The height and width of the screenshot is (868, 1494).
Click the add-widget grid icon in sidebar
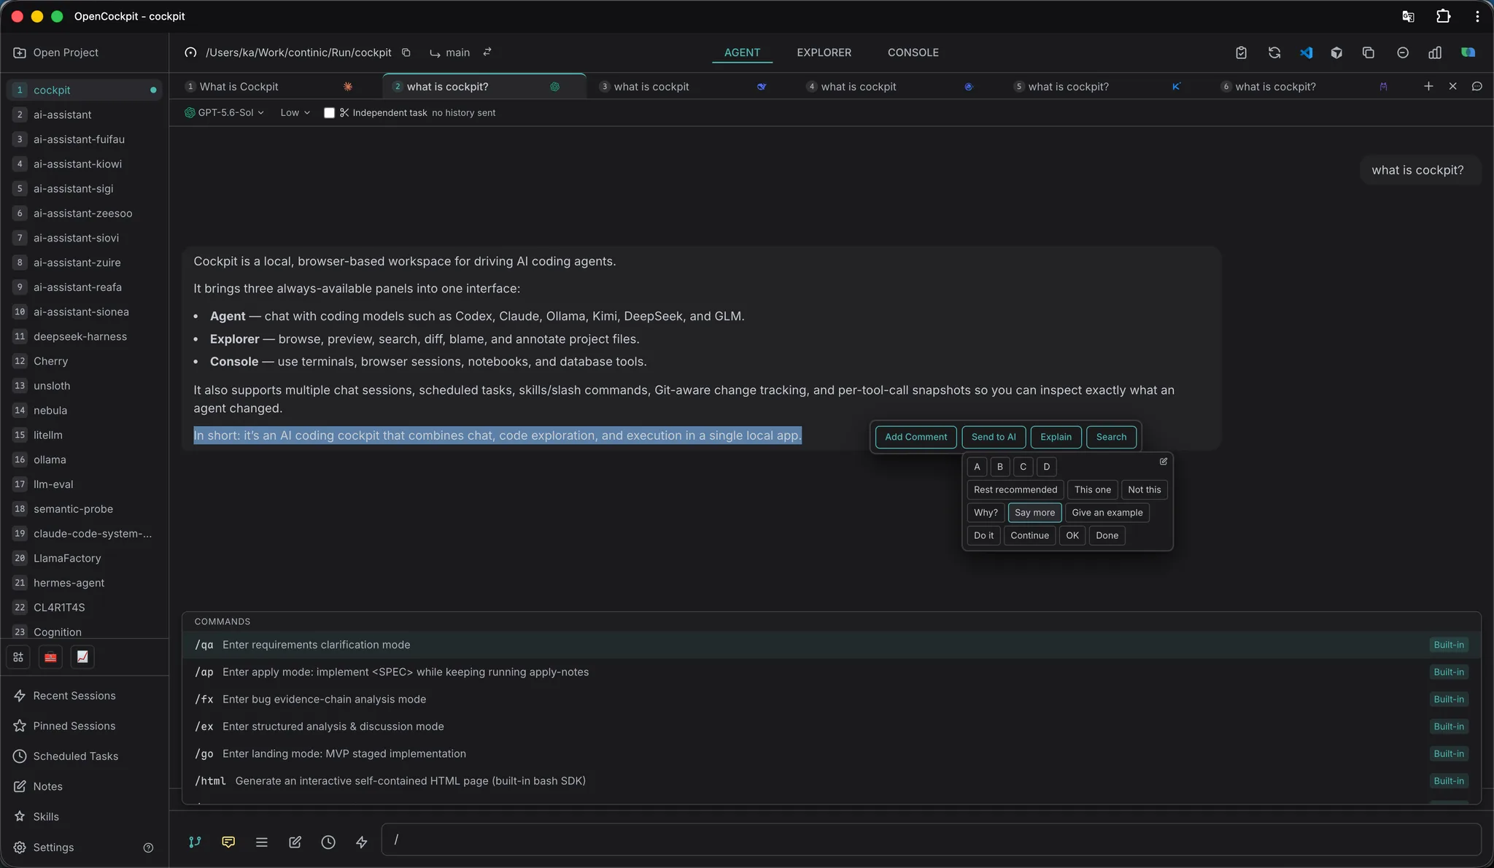tap(18, 656)
